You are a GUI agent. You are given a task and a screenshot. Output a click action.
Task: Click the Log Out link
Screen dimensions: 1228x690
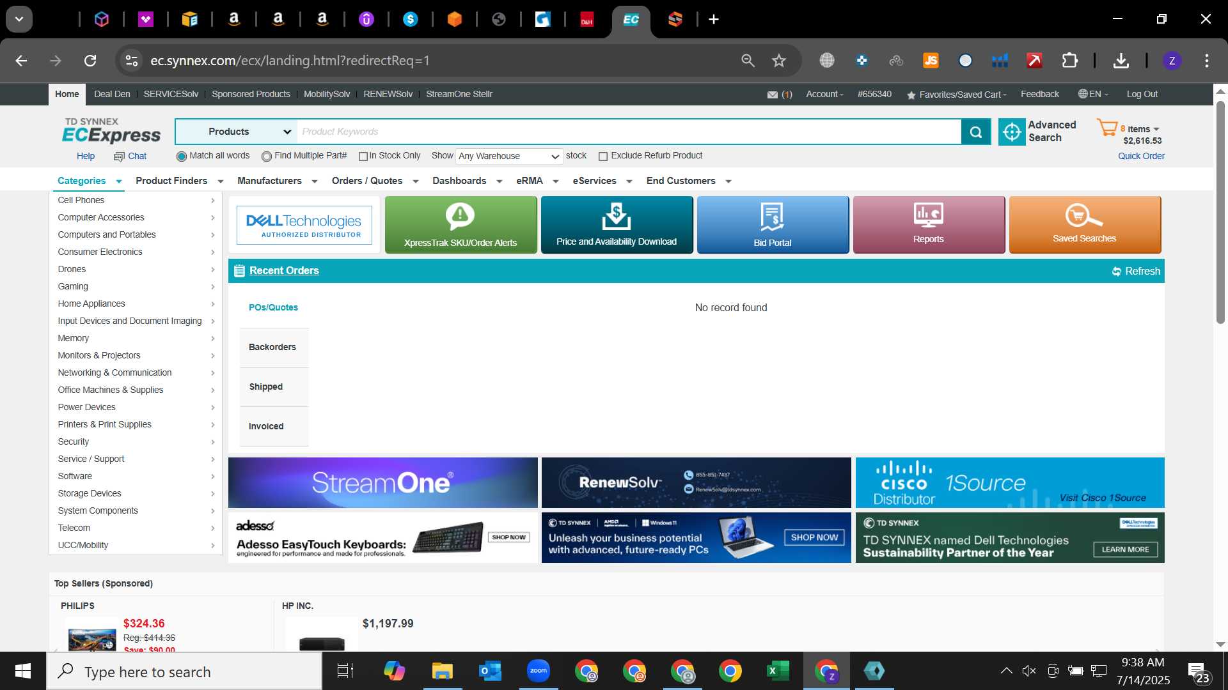point(1142,94)
